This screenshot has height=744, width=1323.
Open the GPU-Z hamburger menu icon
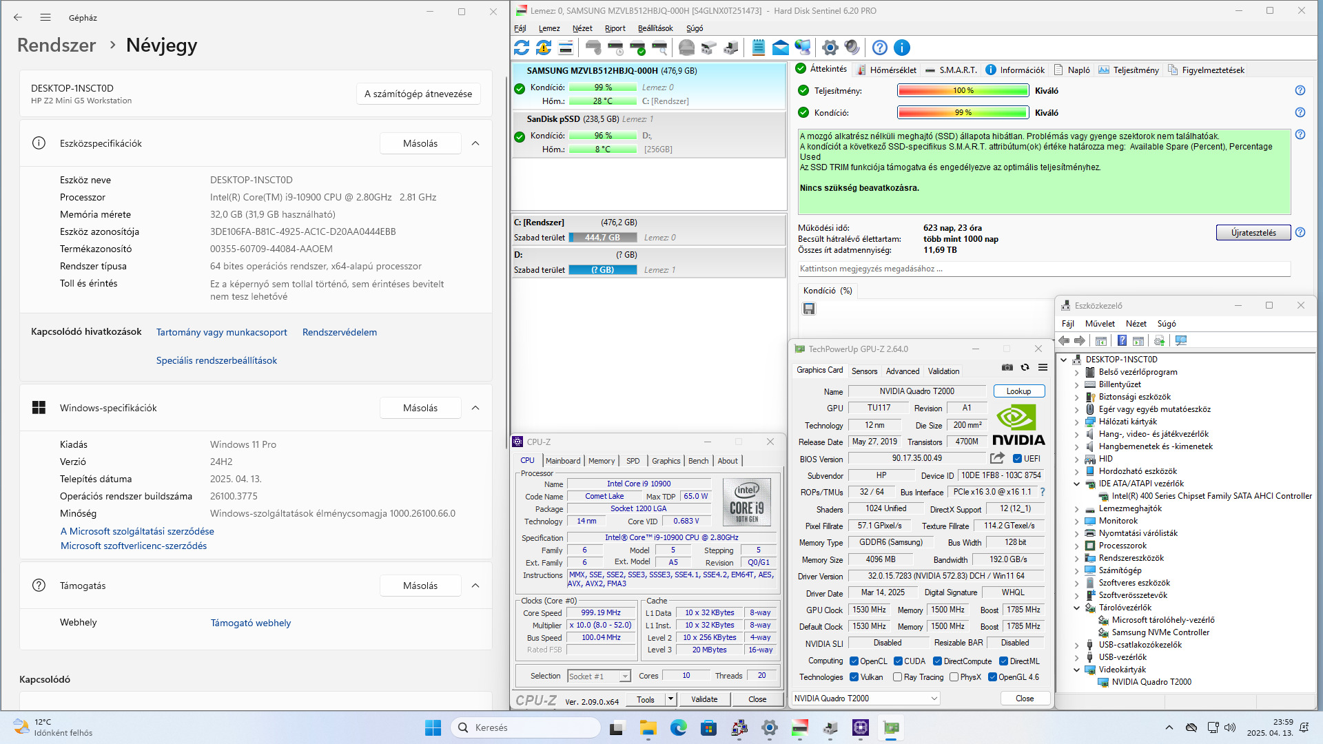click(1043, 368)
